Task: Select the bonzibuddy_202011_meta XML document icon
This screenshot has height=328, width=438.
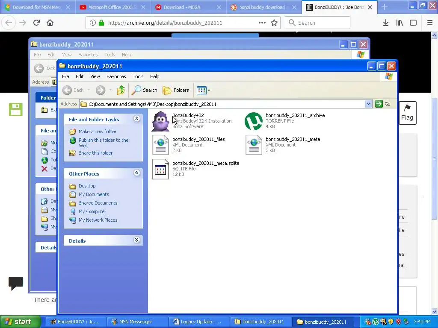Action: (254, 145)
